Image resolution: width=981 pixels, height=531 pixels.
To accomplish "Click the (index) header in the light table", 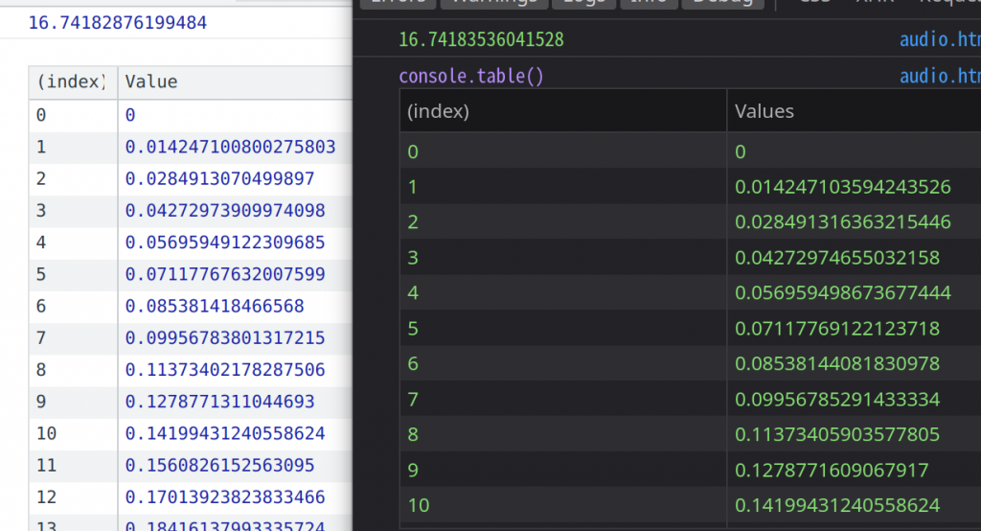I will [x=73, y=82].
